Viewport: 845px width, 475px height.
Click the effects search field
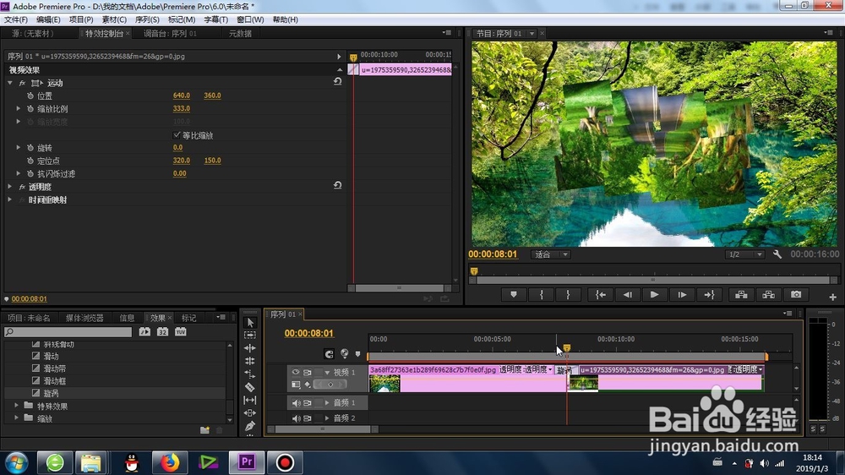click(68, 332)
